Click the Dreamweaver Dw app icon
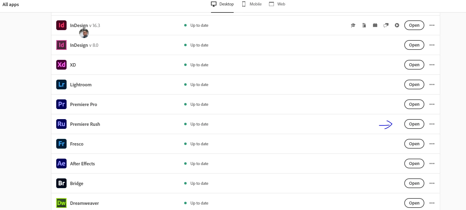466x210 pixels. (61, 203)
